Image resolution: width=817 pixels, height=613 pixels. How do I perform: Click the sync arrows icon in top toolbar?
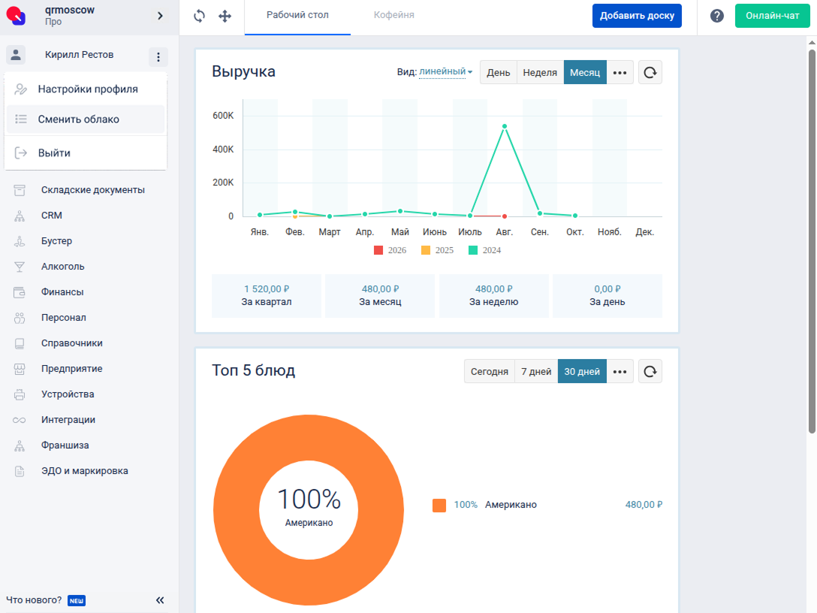(199, 17)
